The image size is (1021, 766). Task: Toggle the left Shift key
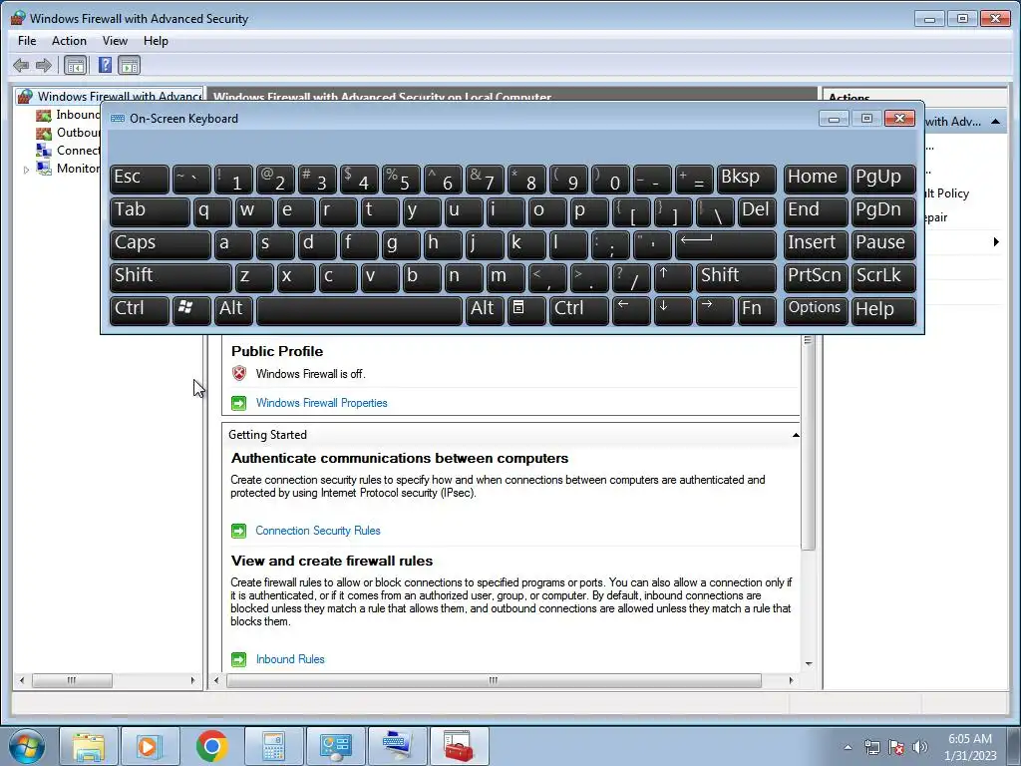[x=170, y=277]
